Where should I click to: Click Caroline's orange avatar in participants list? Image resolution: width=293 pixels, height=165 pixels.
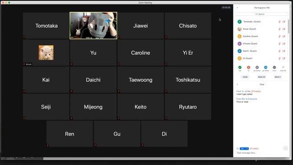tap(239, 36)
